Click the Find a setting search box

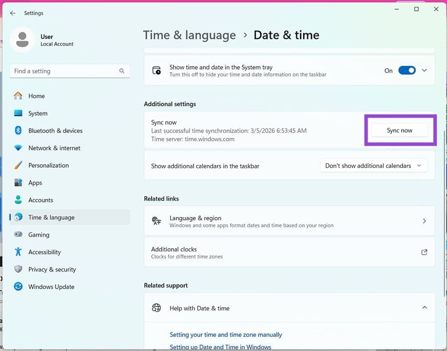66,71
